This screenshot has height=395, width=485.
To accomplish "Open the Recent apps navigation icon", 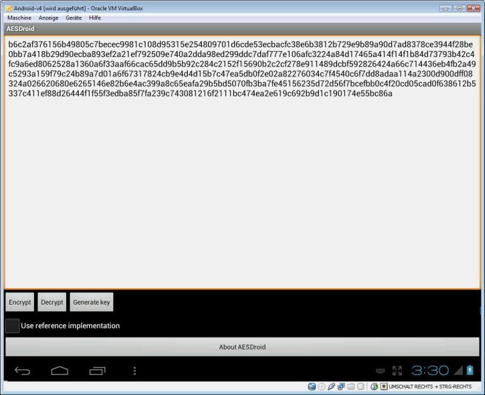I will pyautogui.click(x=97, y=371).
